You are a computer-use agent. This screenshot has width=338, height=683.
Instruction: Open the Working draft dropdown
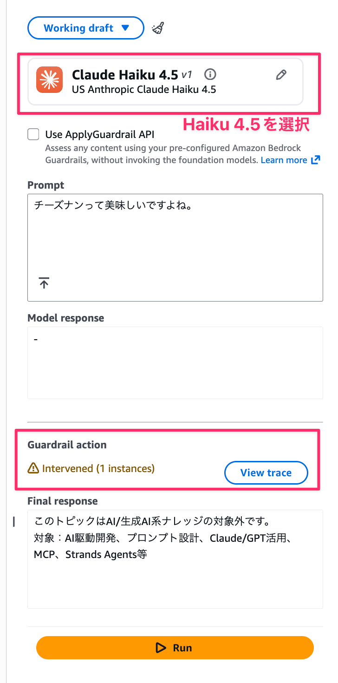(x=86, y=28)
